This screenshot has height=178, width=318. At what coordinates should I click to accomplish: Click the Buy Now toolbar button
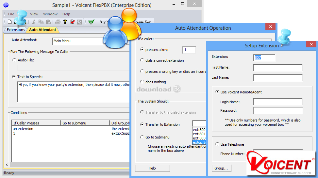(104, 22)
